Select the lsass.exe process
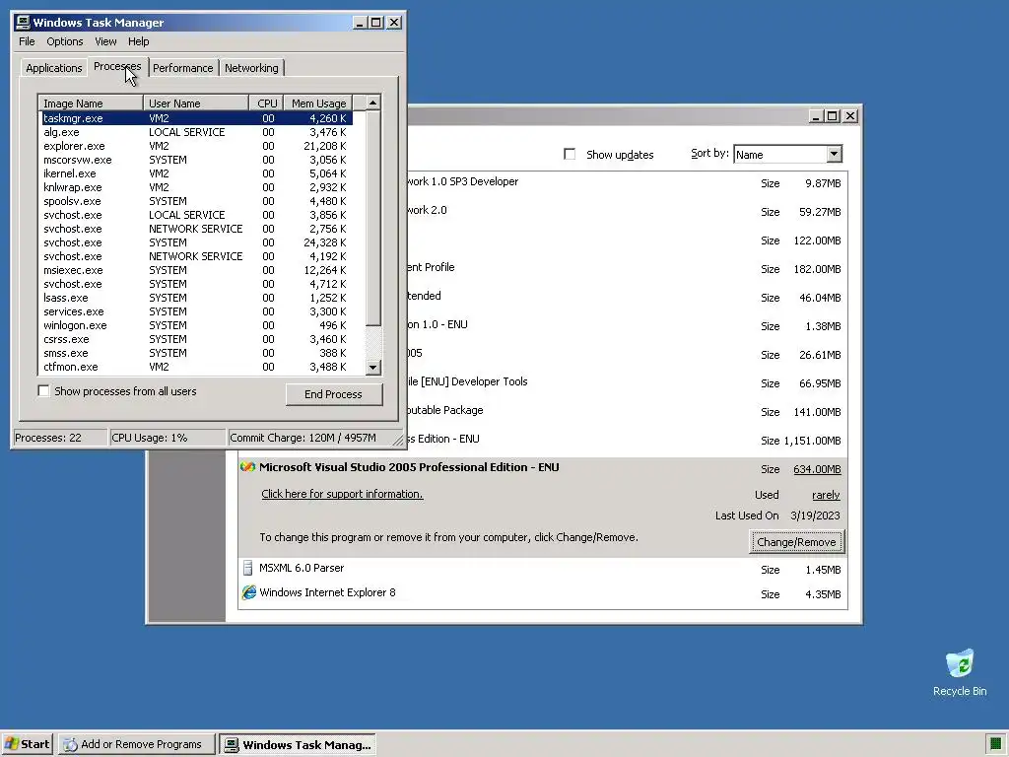 tap(196, 298)
